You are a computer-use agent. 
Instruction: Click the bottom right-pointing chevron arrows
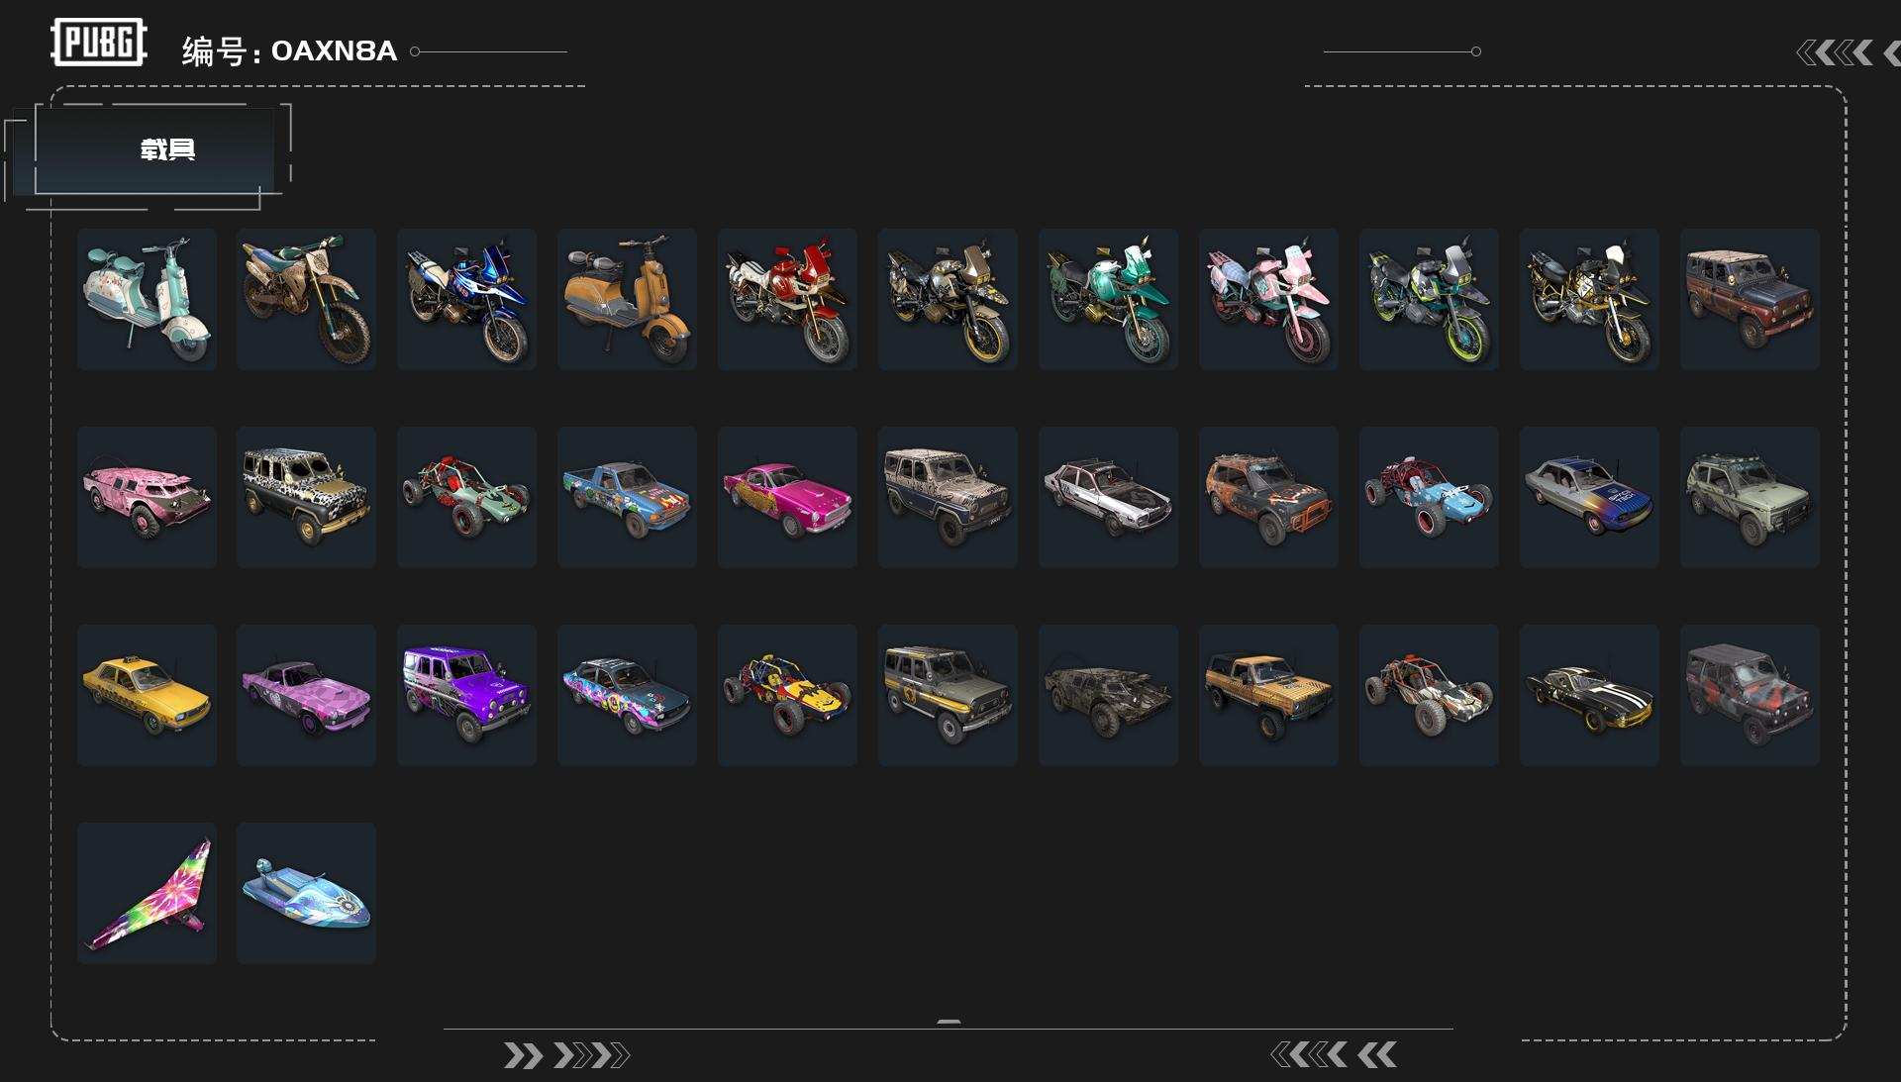point(566,1055)
